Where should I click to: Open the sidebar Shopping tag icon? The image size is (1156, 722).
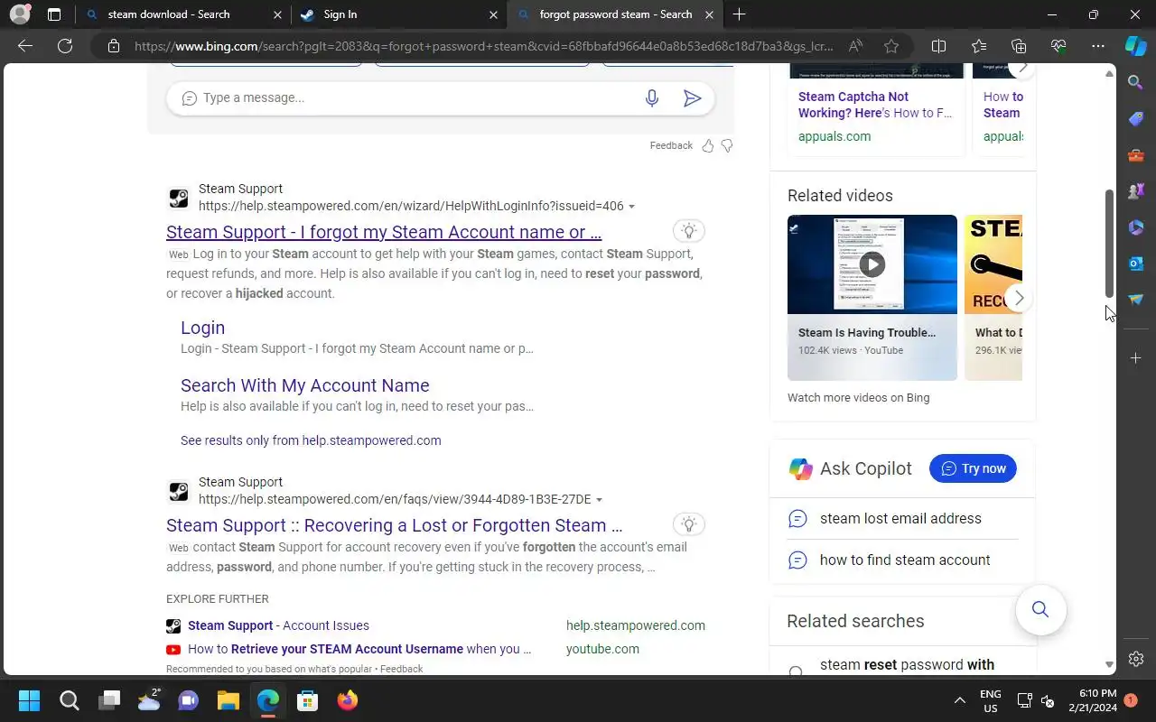pyautogui.click(x=1136, y=118)
